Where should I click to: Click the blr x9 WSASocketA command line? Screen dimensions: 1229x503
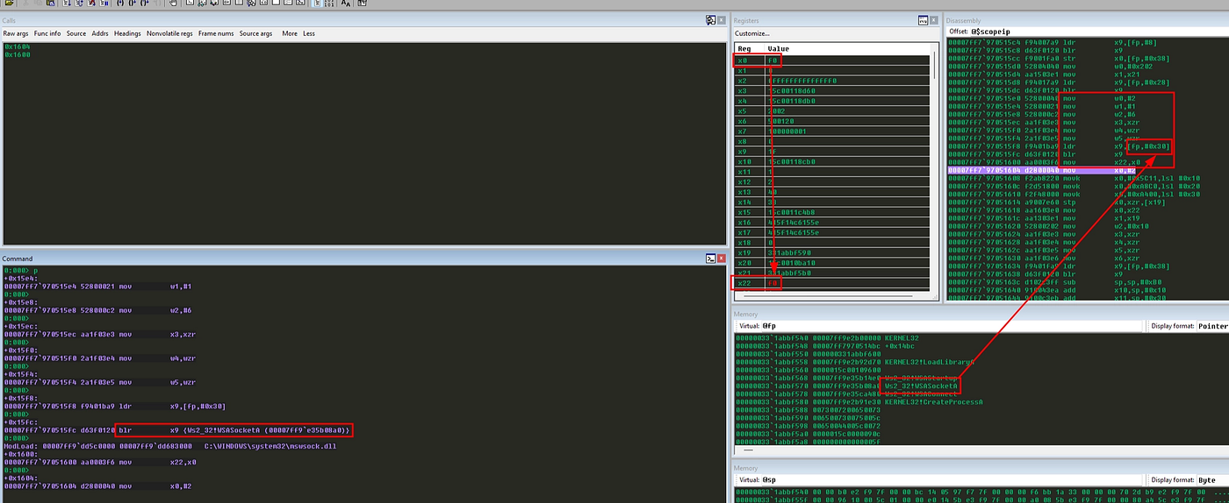point(177,429)
